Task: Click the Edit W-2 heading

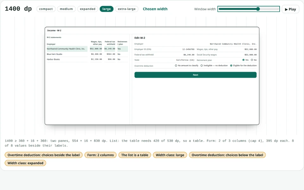Action: [x=140, y=38]
